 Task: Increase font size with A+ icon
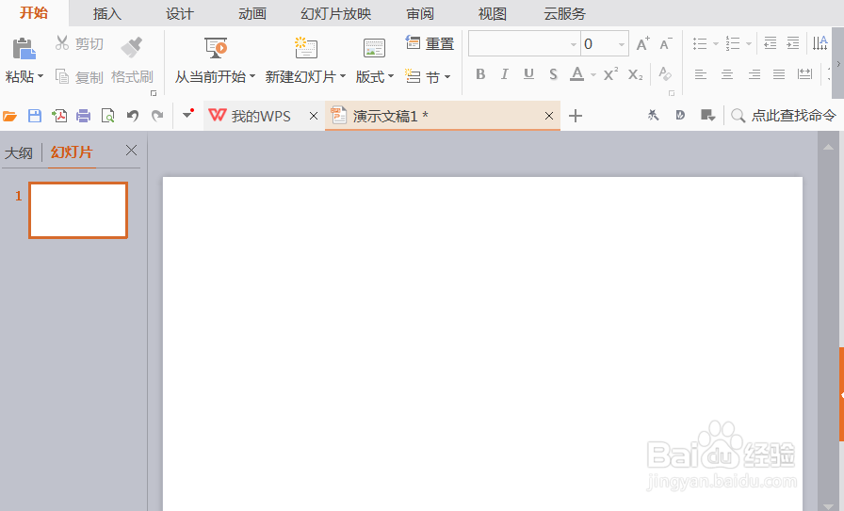[642, 43]
